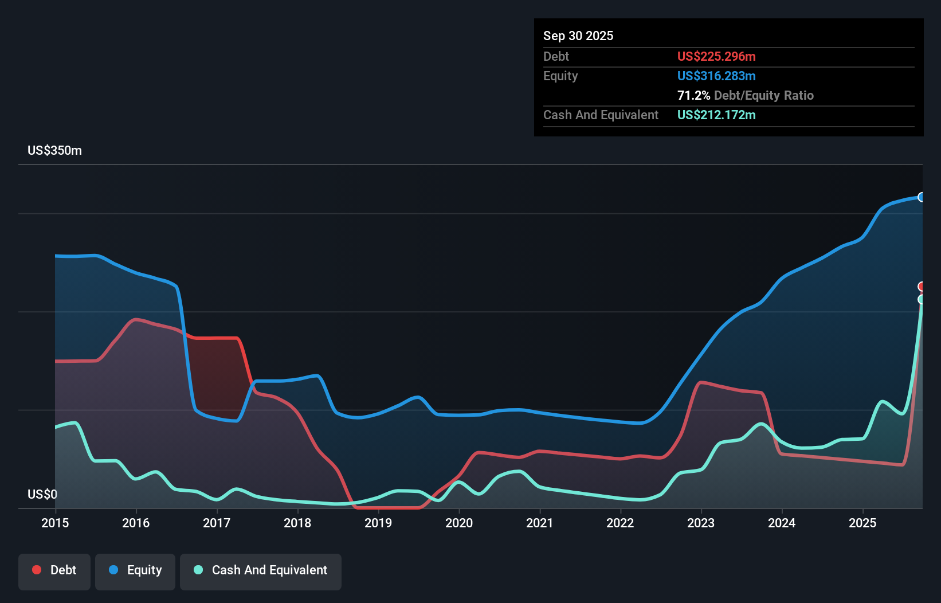Click the teal Cash endpoint marker on chart
Viewport: 941px width, 603px height.
922,299
